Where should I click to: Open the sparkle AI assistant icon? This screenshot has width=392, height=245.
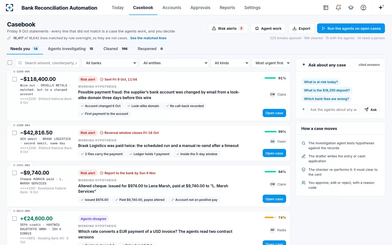coord(381,7)
